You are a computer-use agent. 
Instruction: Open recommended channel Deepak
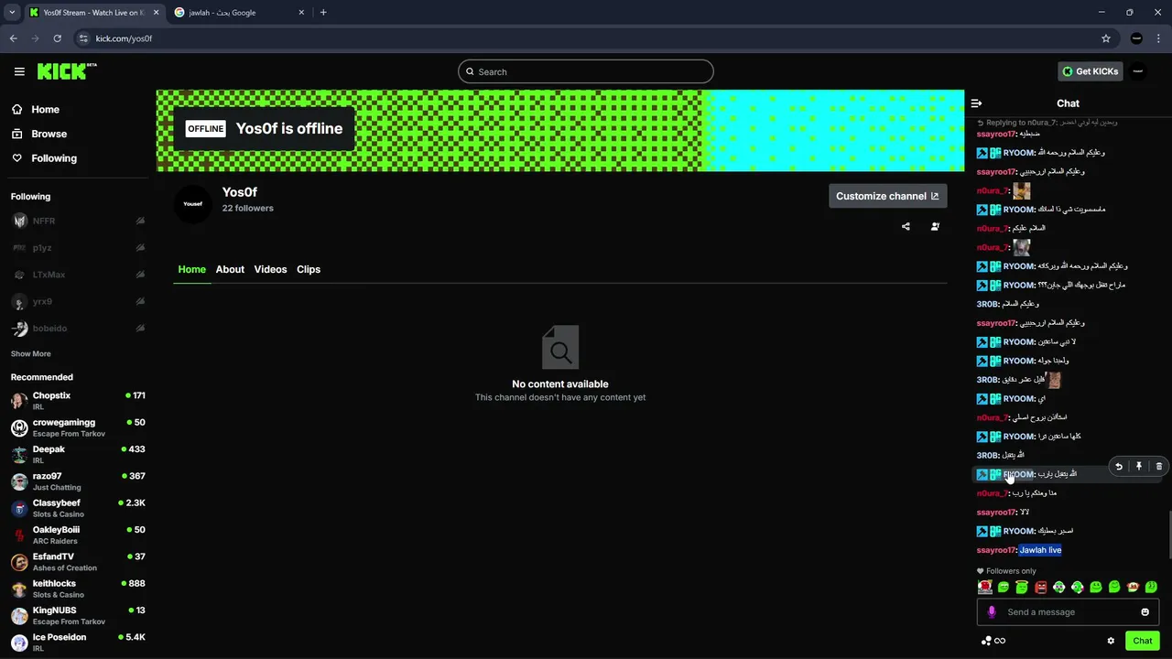pos(78,454)
